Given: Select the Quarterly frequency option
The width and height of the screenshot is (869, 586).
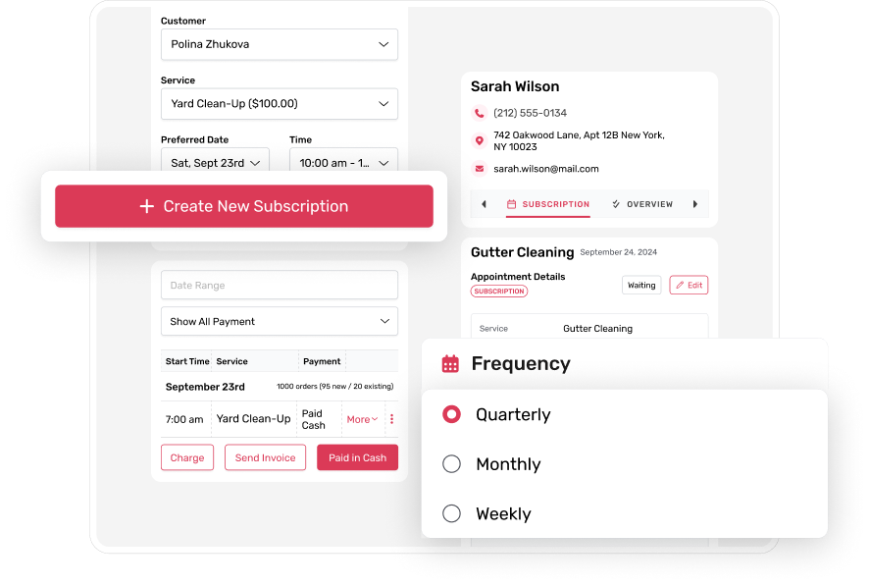Looking at the screenshot, I should pos(452,414).
